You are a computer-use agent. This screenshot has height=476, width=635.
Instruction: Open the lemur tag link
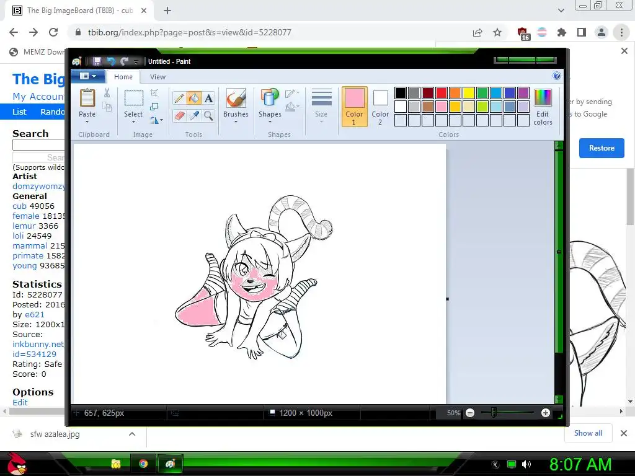(24, 226)
